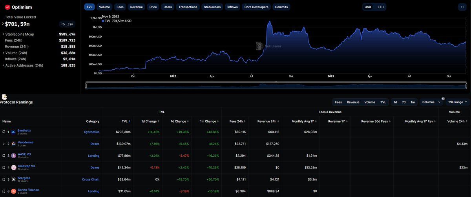
Task: Toggle the Volume chart metric
Action: click(x=104, y=7)
